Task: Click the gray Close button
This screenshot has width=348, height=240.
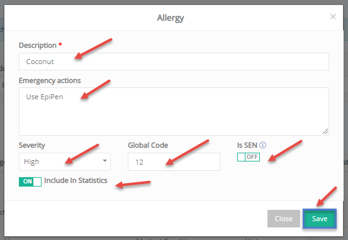Action: tap(284, 219)
